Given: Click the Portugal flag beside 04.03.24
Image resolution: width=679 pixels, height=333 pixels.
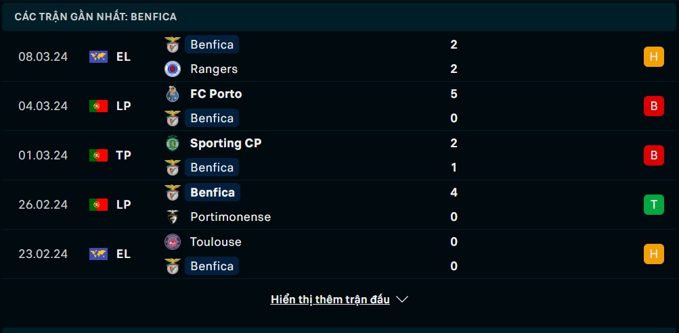Looking at the screenshot, I should point(98,106).
